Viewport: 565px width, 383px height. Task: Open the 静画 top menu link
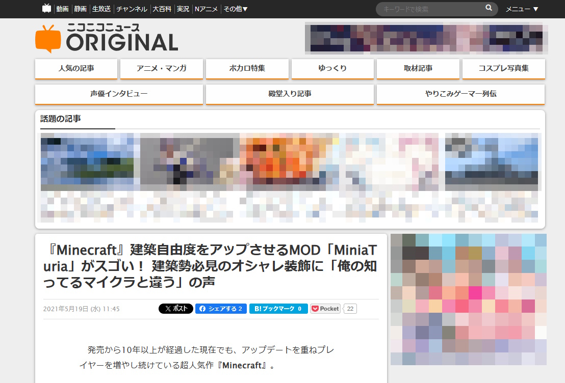[x=81, y=9]
